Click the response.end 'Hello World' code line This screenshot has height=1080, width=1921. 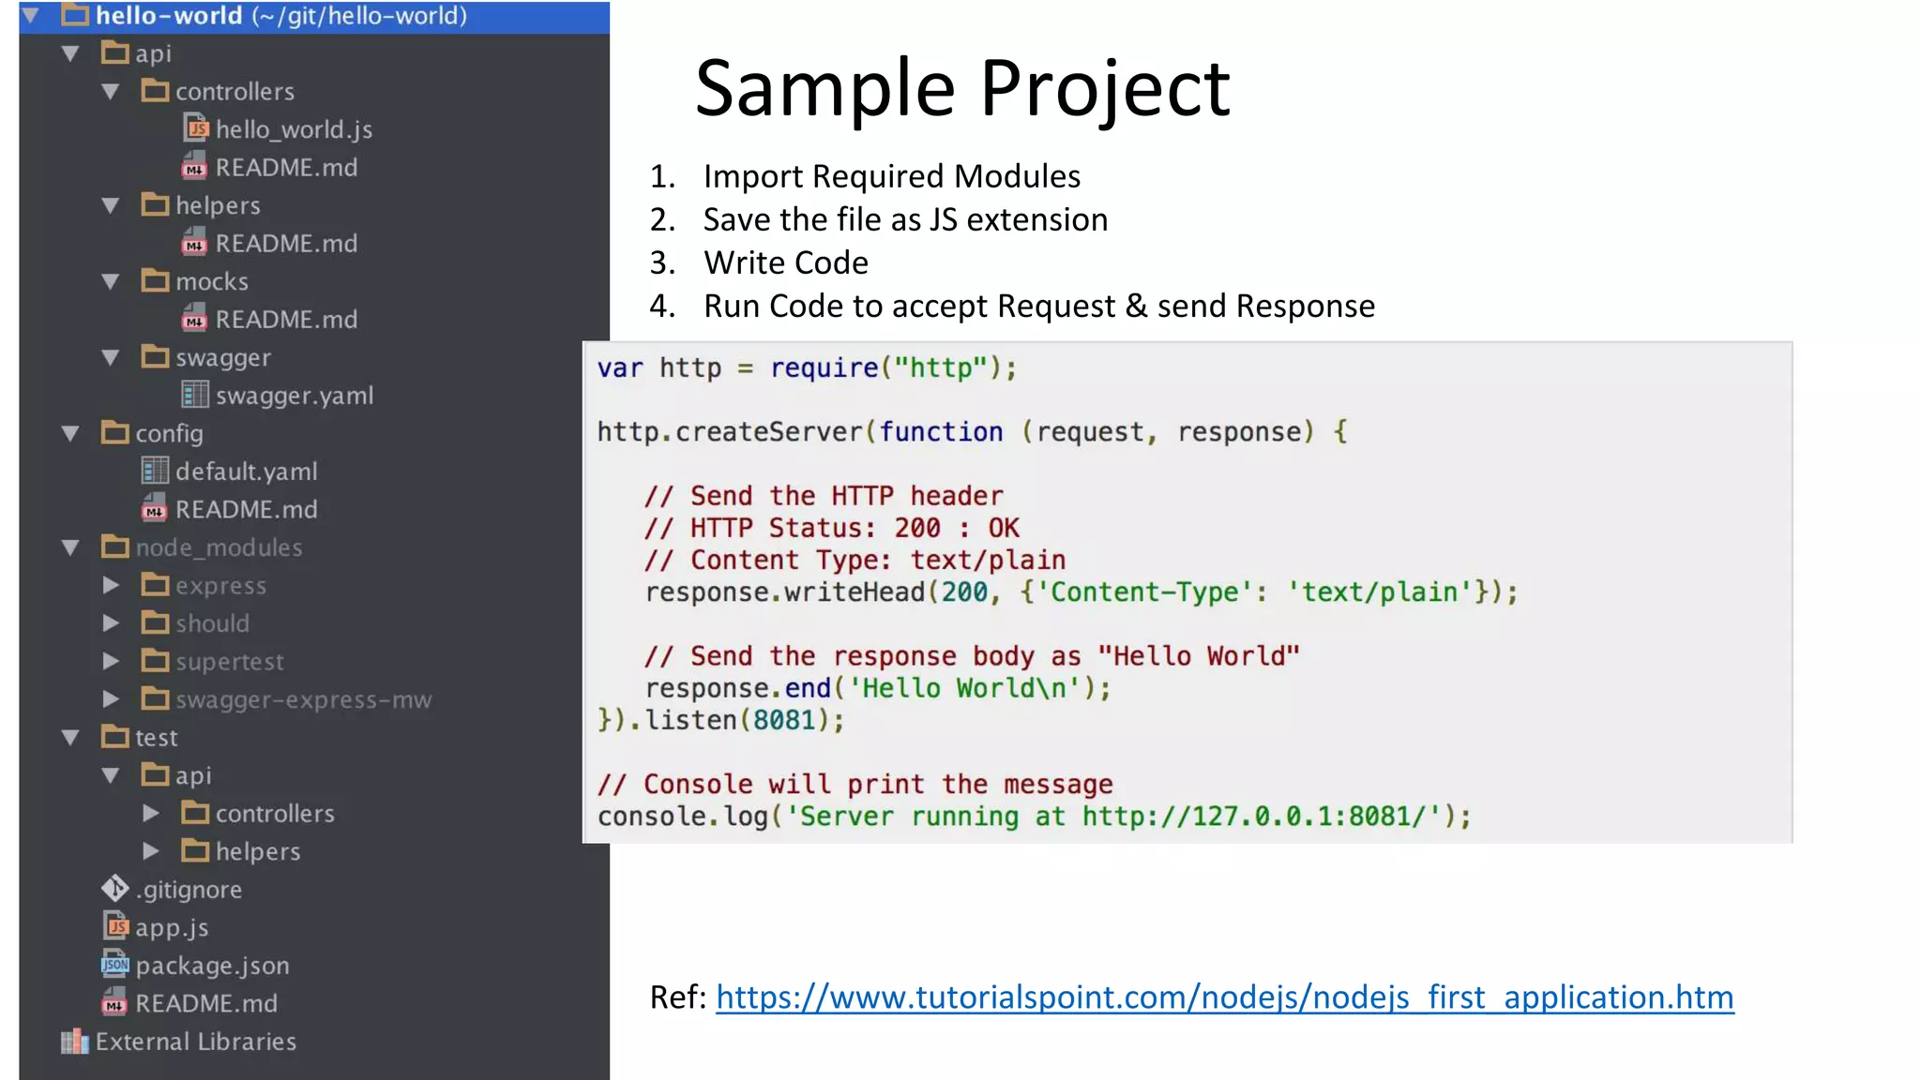(878, 688)
